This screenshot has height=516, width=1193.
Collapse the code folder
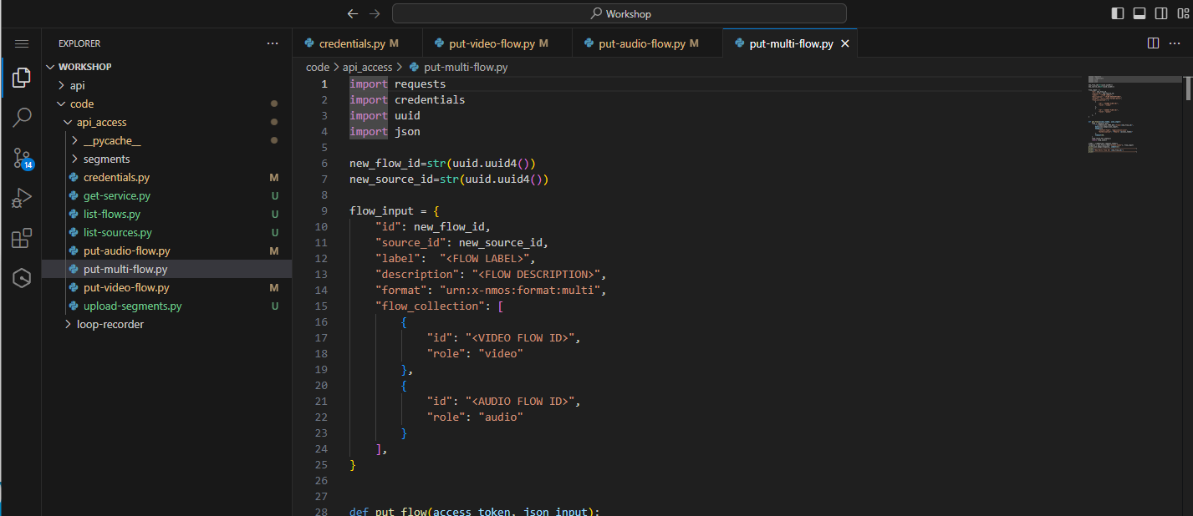pyautogui.click(x=167, y=104)
